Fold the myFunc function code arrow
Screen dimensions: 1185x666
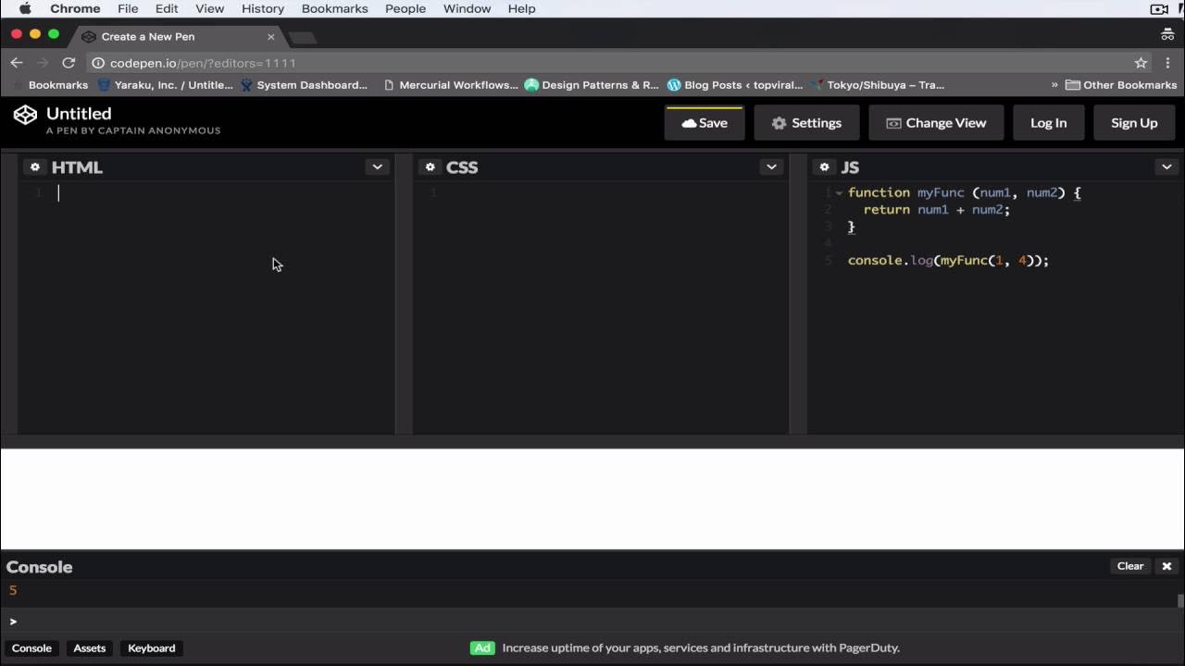coord(839,193)
